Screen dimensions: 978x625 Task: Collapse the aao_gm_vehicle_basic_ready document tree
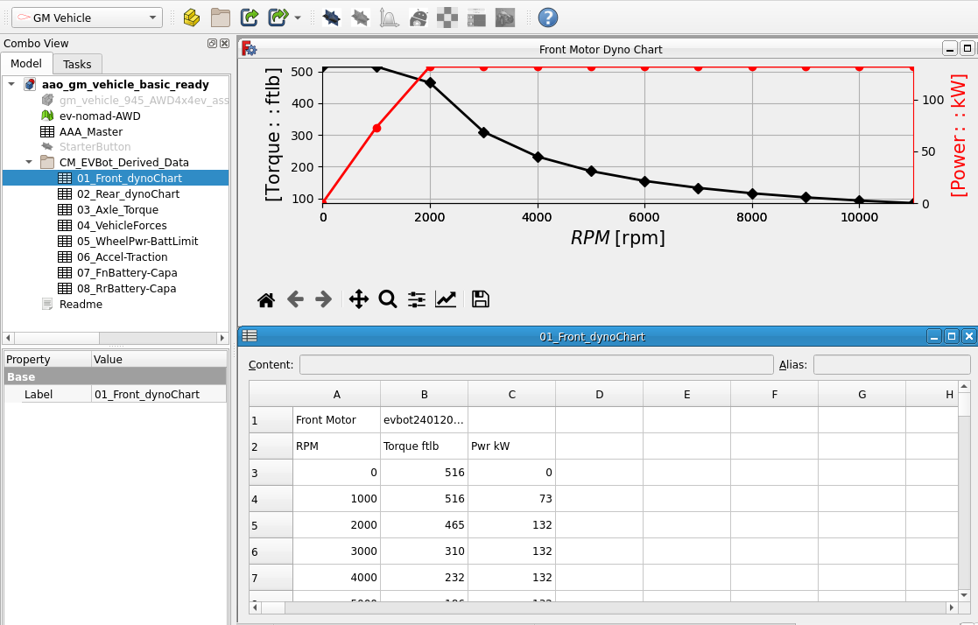tap(11, 85)
